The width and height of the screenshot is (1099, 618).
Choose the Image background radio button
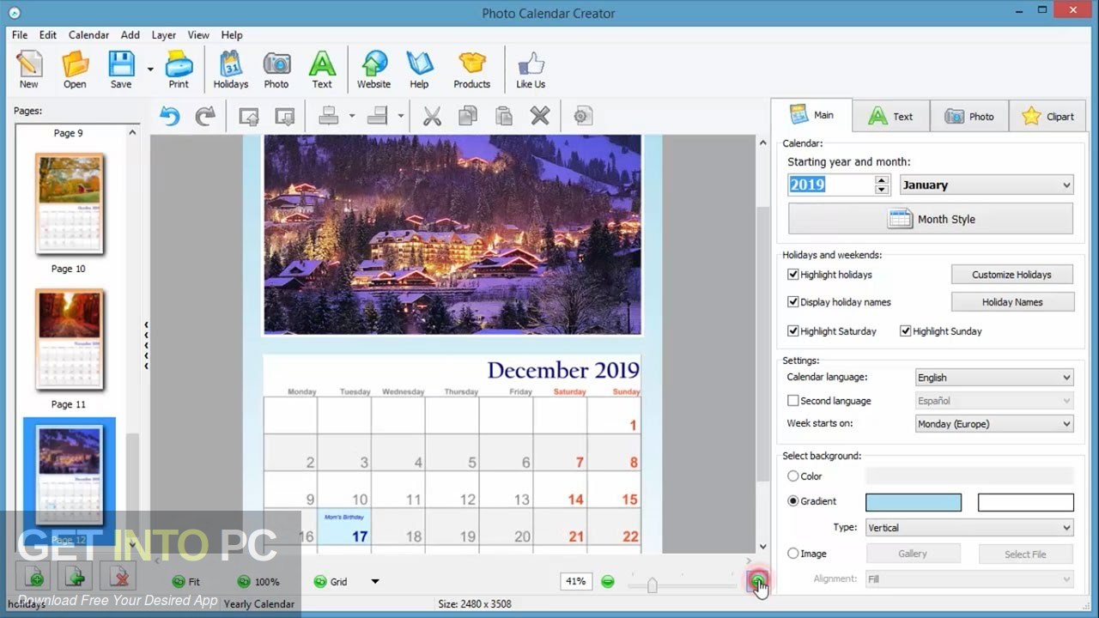pyautogui.click(x=793, y=554)
